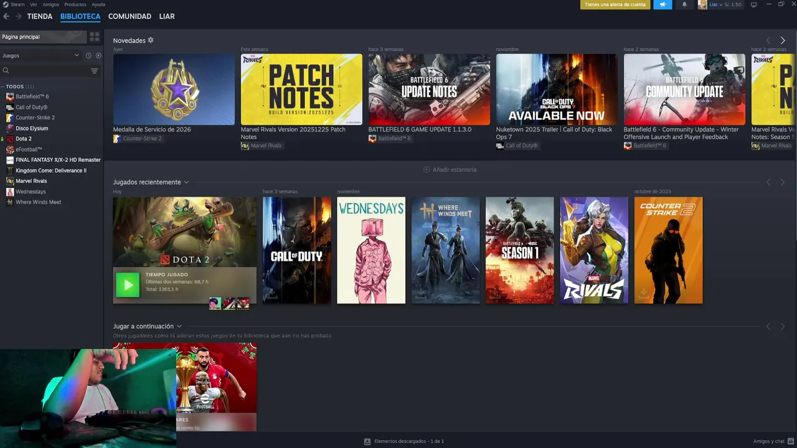Click Tienes una alerta de cuenta
Image resolution: width=797 pixels, height=448 pixels.
coord(615,4)
